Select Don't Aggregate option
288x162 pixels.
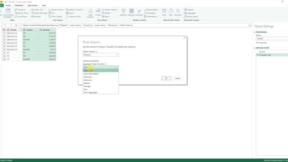click(101, 92)
